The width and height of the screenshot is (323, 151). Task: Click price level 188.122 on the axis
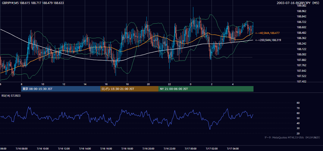tap(302, 49)
